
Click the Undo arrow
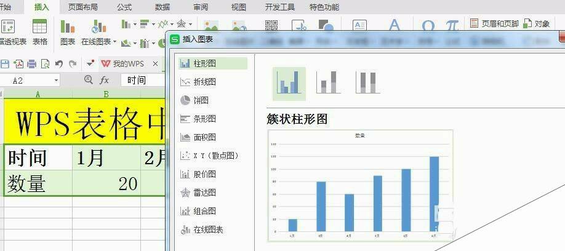(x=59, y=64)
